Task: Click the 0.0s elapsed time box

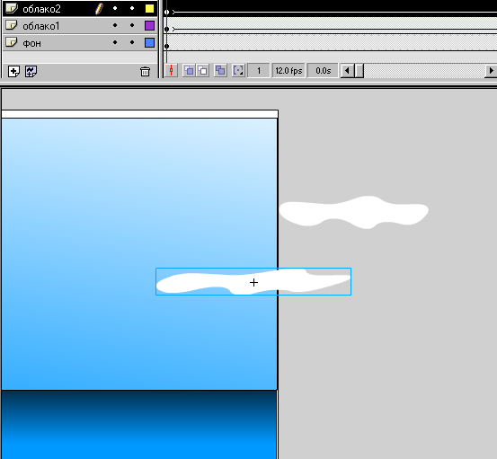Action: (323, 70)
